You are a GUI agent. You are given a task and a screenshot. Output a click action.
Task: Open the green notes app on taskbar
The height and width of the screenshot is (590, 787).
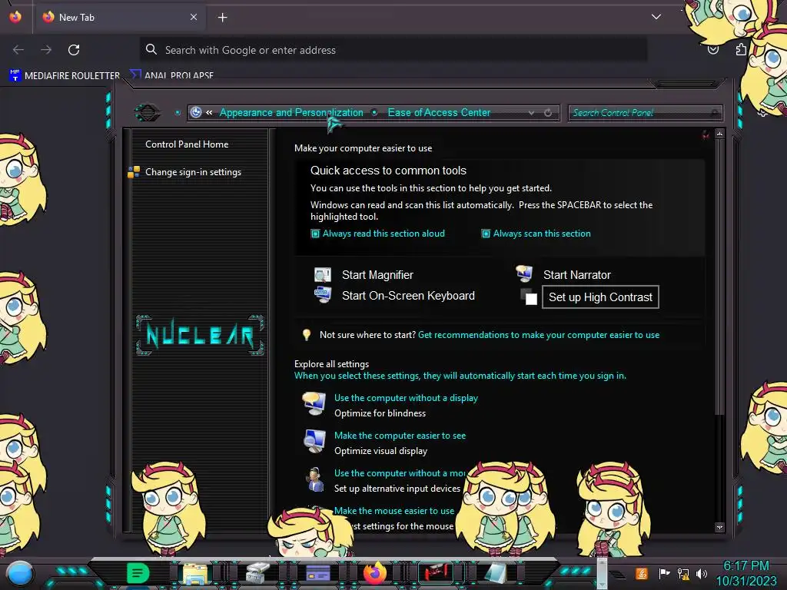click(x=138, y=573)
